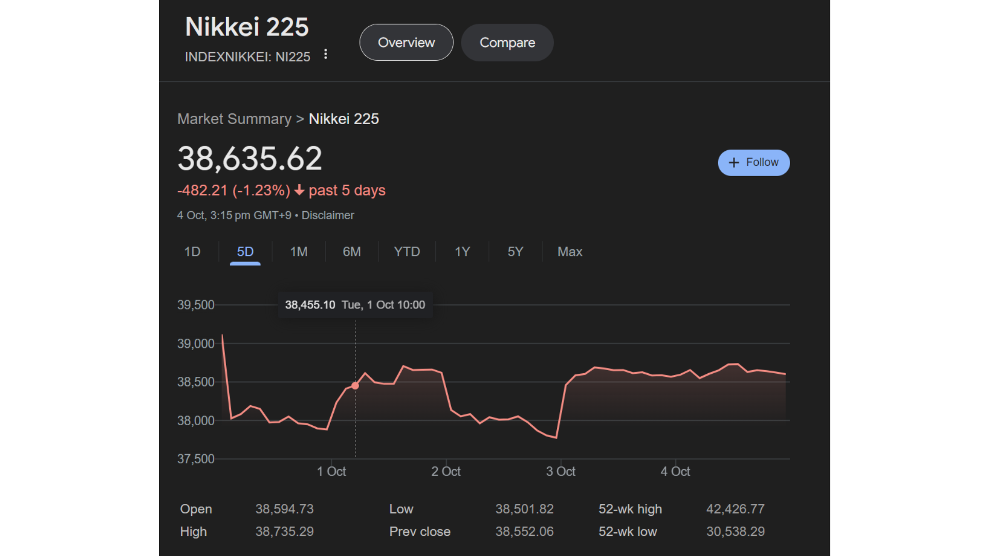
Task: Click the 38,455.10 chart tooltip
Action: [x=355, y=305]
